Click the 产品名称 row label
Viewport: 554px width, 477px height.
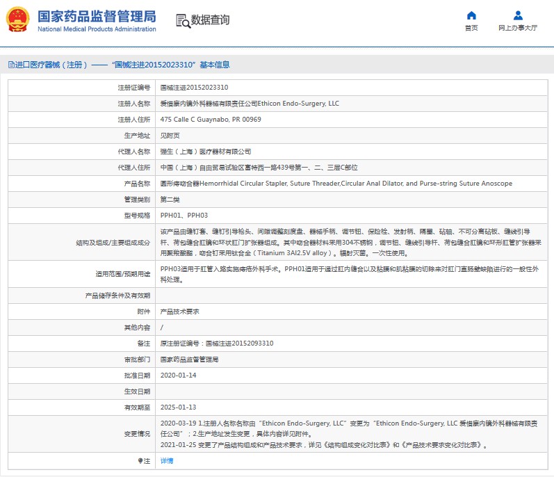[137, 184]
